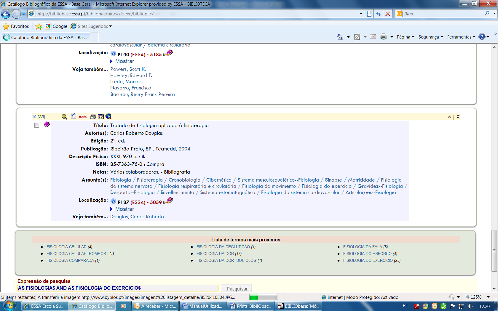The image size is (498, 311).
Task: Click the Pesquisar button
Action: [237, 288]
